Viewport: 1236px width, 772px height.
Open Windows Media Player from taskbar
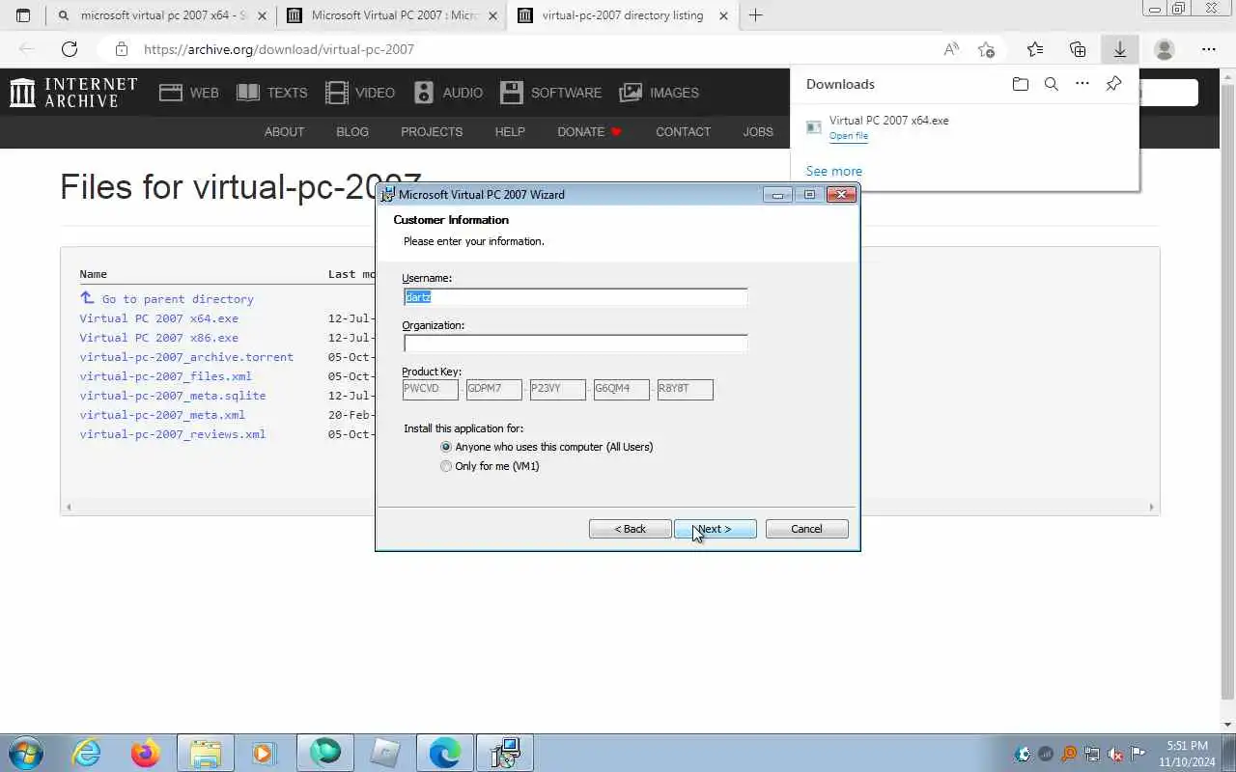coord(264,753)
